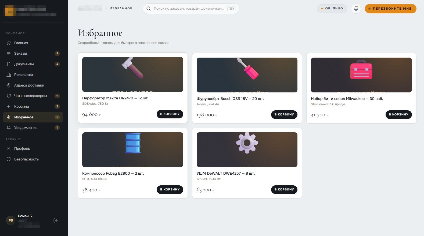
Task: Open the Главная menu item
Action: [33, 43]
